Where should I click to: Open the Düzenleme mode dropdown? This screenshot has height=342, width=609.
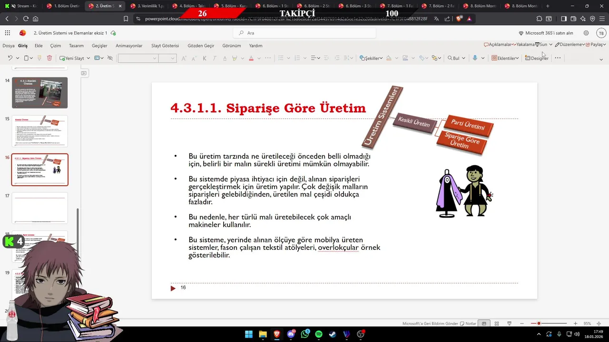click(x=570, y=44)
